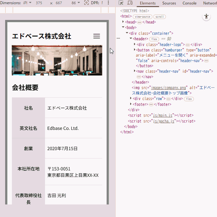Viewport: 217px width, 217px height.
Task: Click the エドベース株式会社 page logo heading
Action: [41, 36]
